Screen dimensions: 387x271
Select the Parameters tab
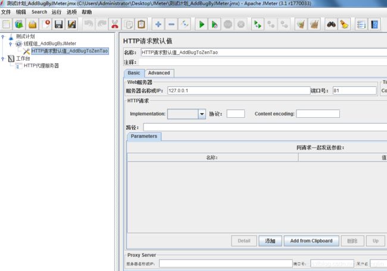[144, 136]
